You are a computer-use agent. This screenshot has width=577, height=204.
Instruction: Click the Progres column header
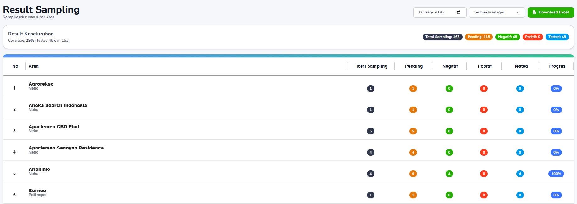click(557, 66)
